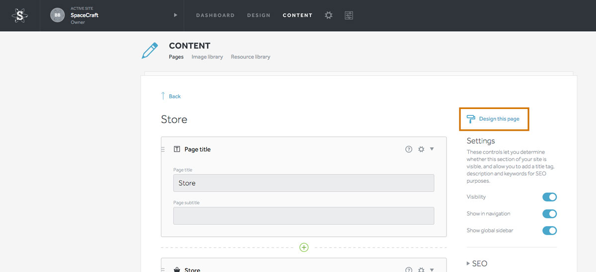Turn off Show global sidebar switch
The width and height of the screenshot is (596, 272).
(549, 230)
